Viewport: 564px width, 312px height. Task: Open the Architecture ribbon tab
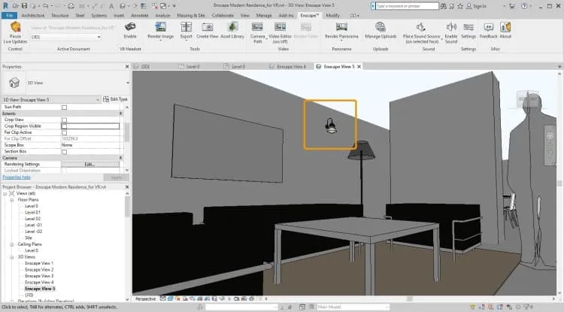(x=33, y=16)
